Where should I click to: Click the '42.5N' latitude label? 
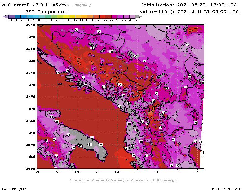pos(30,97)
